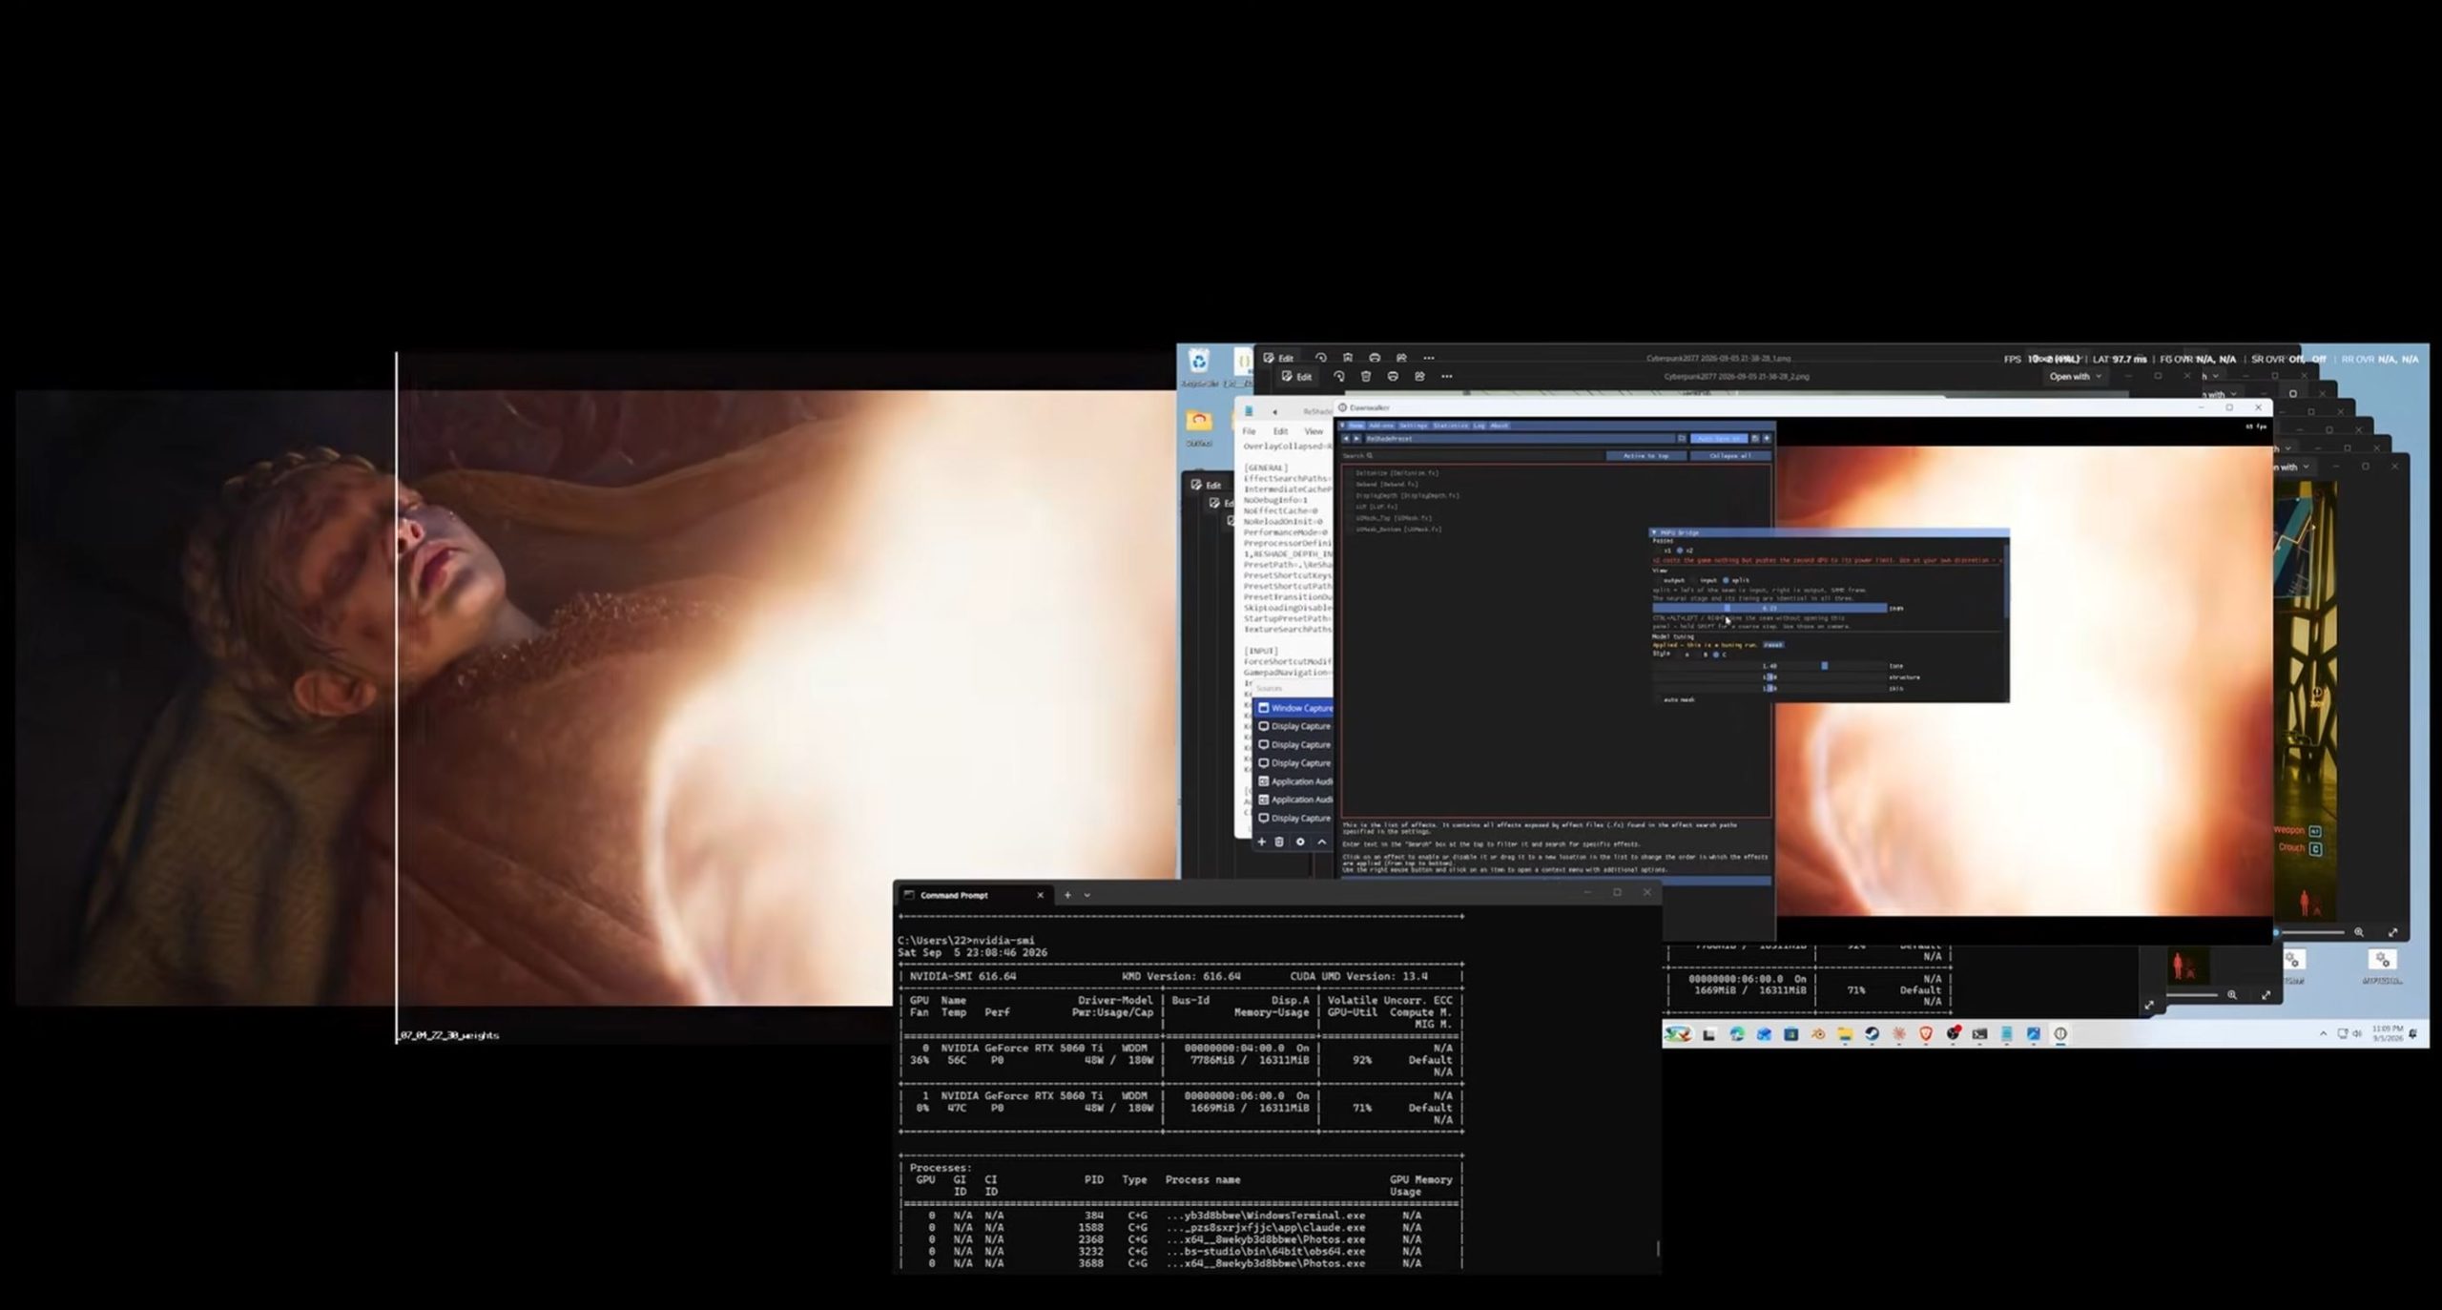Viewport: 2442px width, 1310px height.
Task: Click the seam slider in MGPU Bridge
Action: coord(1769,608)
